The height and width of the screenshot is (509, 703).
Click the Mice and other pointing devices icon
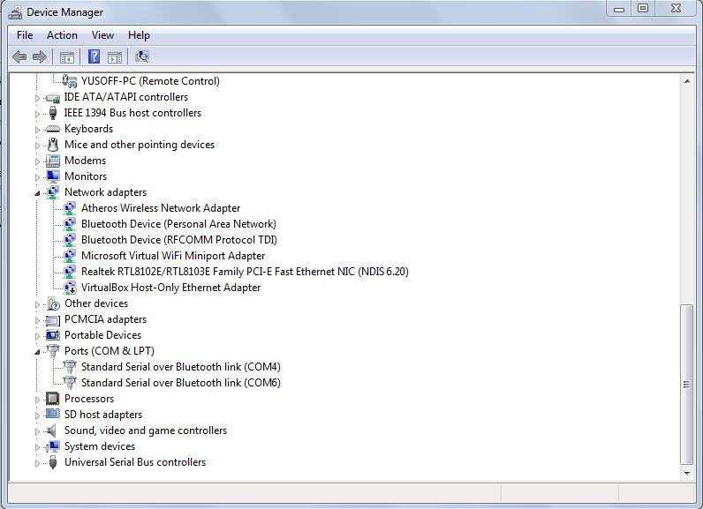coord(53,145)
